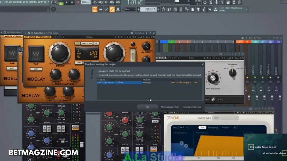Image resolution: width=287 pixels, height=161 pixels.
Task: Select the All tab in RVerb
Action: pos(202,127)
